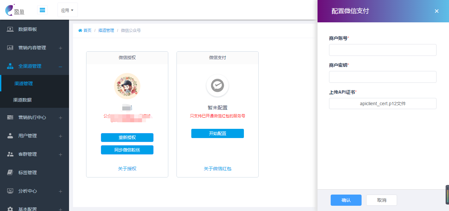Click the 客群管理 group icon
The width and height of the screenshot is (449, 211).
(x=10, y=154)
